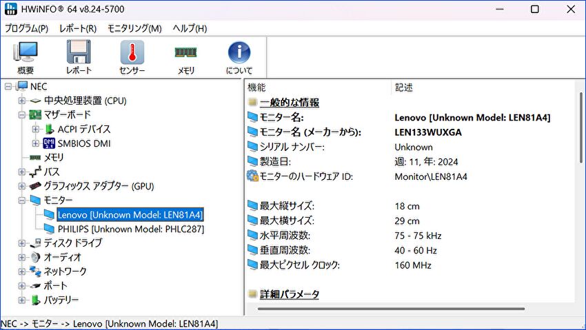586x330 pixels.
Task: Click the 最大縦サイズ: row
Action: point(410,206)
